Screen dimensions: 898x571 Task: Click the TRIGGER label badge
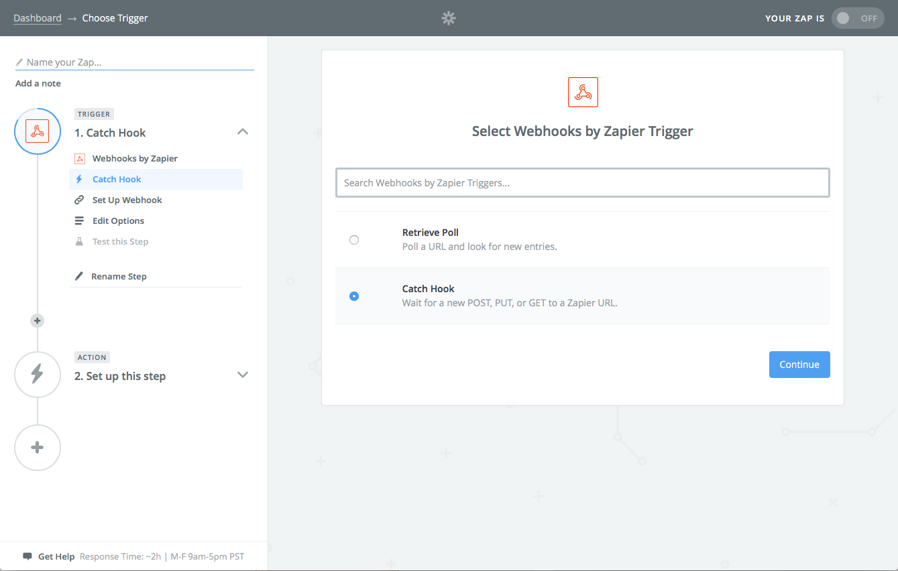(x=94, y=114)
